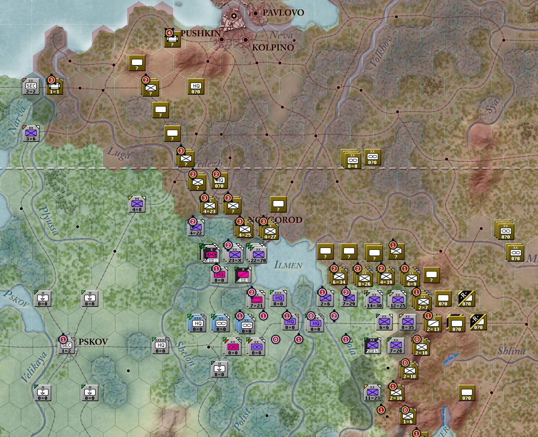Select the Soviet 4=23 rifle stack

[209, 205]
